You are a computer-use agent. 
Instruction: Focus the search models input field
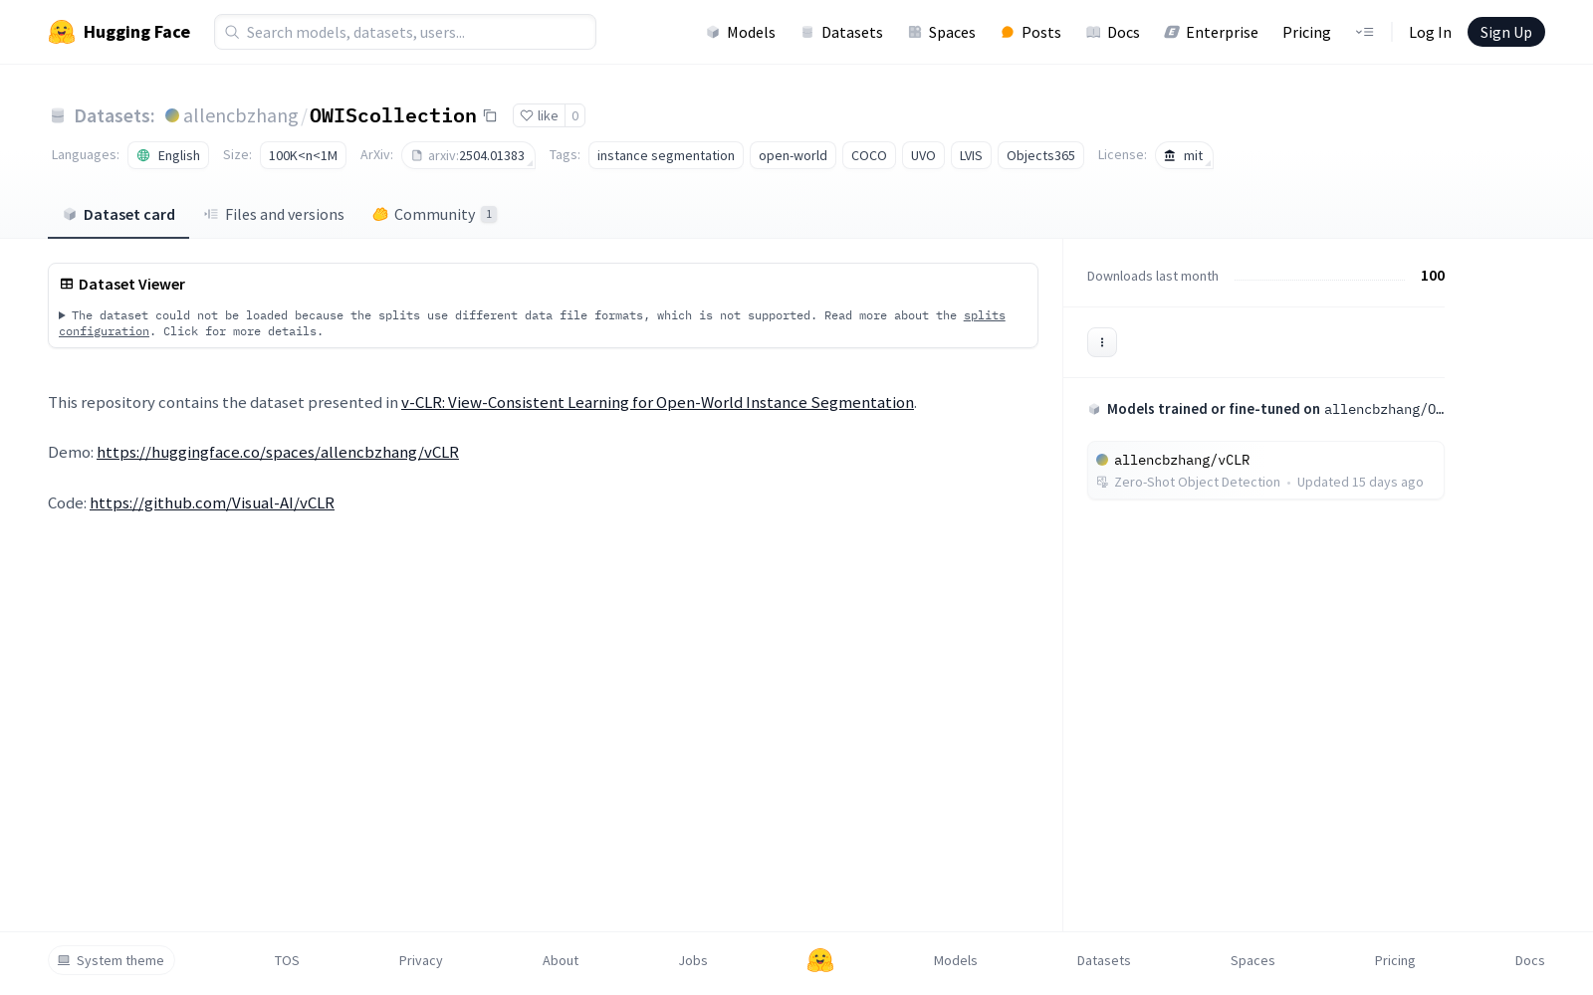pyautogui.click(x=405, y=32)
